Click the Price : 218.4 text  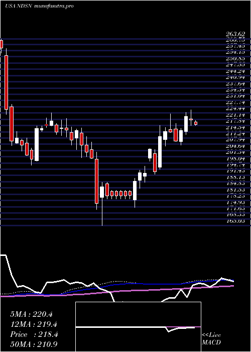[x=34, y=334]
